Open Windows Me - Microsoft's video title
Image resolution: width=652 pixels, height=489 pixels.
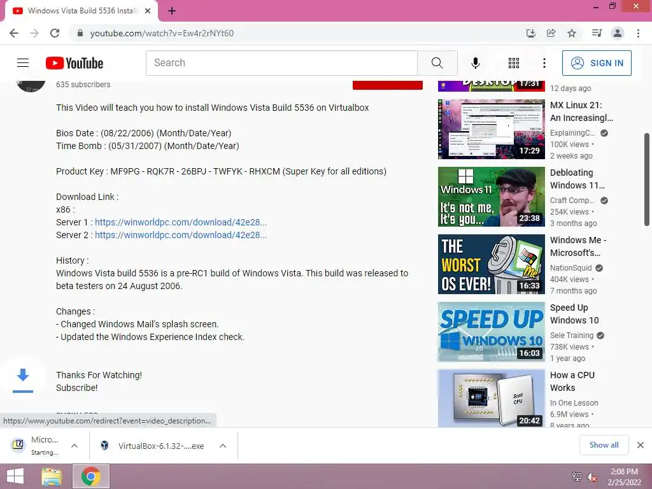(578, 246)
